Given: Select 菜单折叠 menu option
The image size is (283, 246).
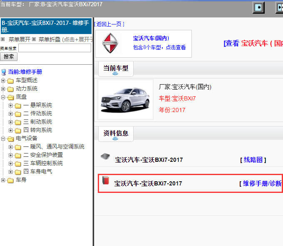Looking at the screenshot, I should [x=50, y=39].
